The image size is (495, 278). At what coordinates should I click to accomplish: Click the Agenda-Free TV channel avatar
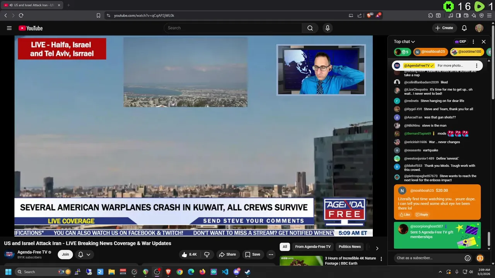(9, 254)
